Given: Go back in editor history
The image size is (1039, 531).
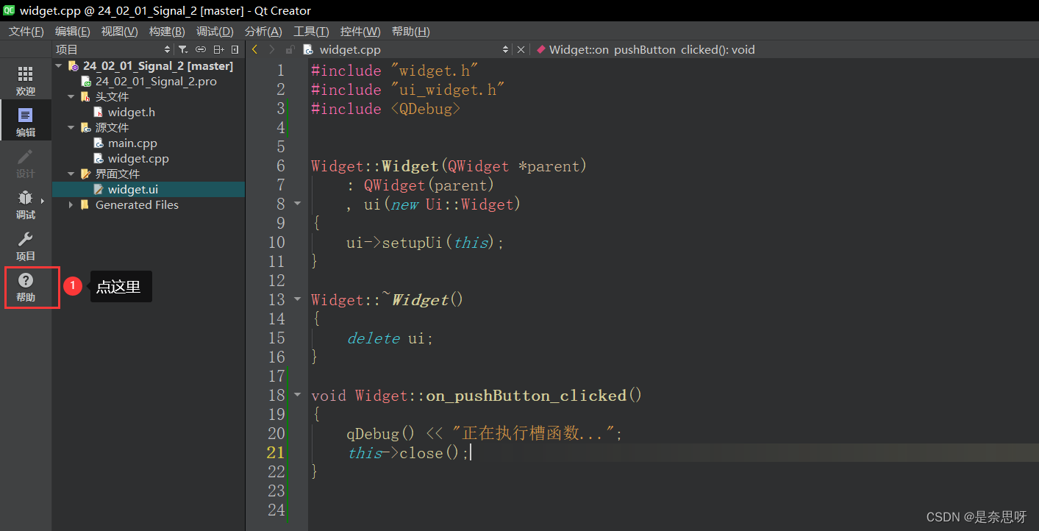Looking at the screenshot, I should coord(254,49).
